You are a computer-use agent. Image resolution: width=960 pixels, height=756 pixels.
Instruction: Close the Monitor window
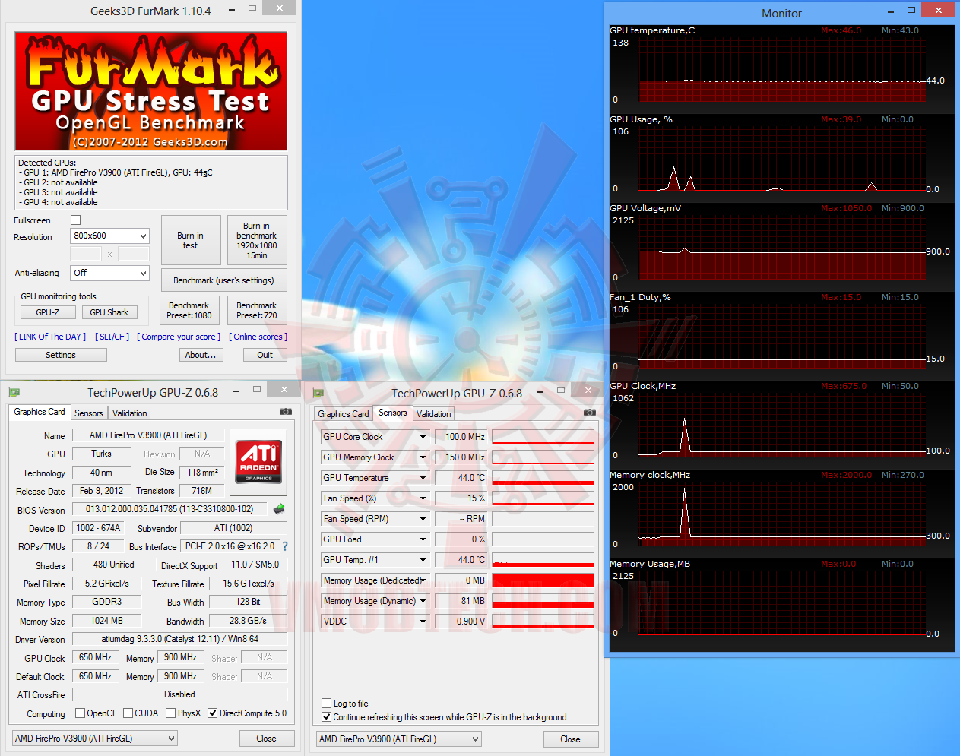coord(939,10)
